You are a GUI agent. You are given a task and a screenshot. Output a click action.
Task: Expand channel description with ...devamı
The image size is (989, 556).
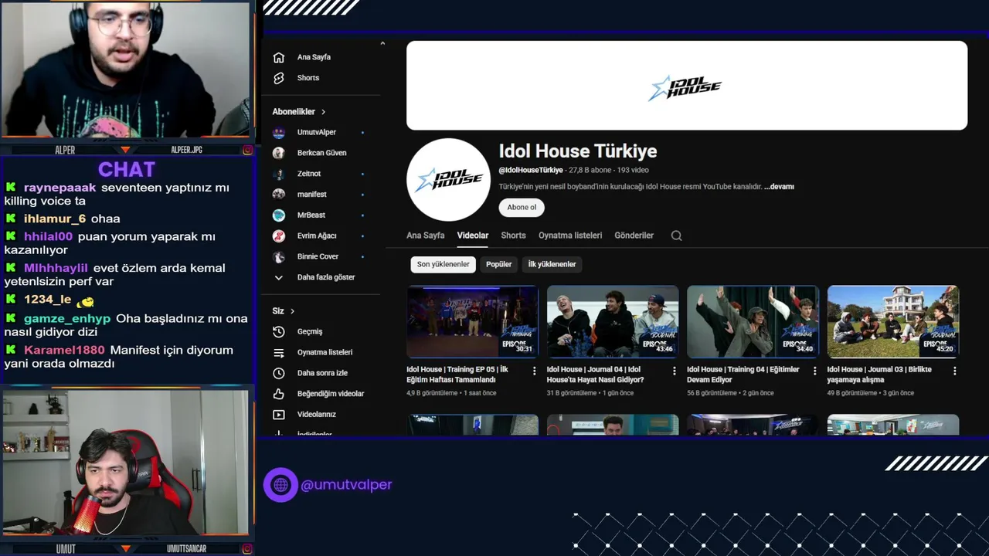779,187
